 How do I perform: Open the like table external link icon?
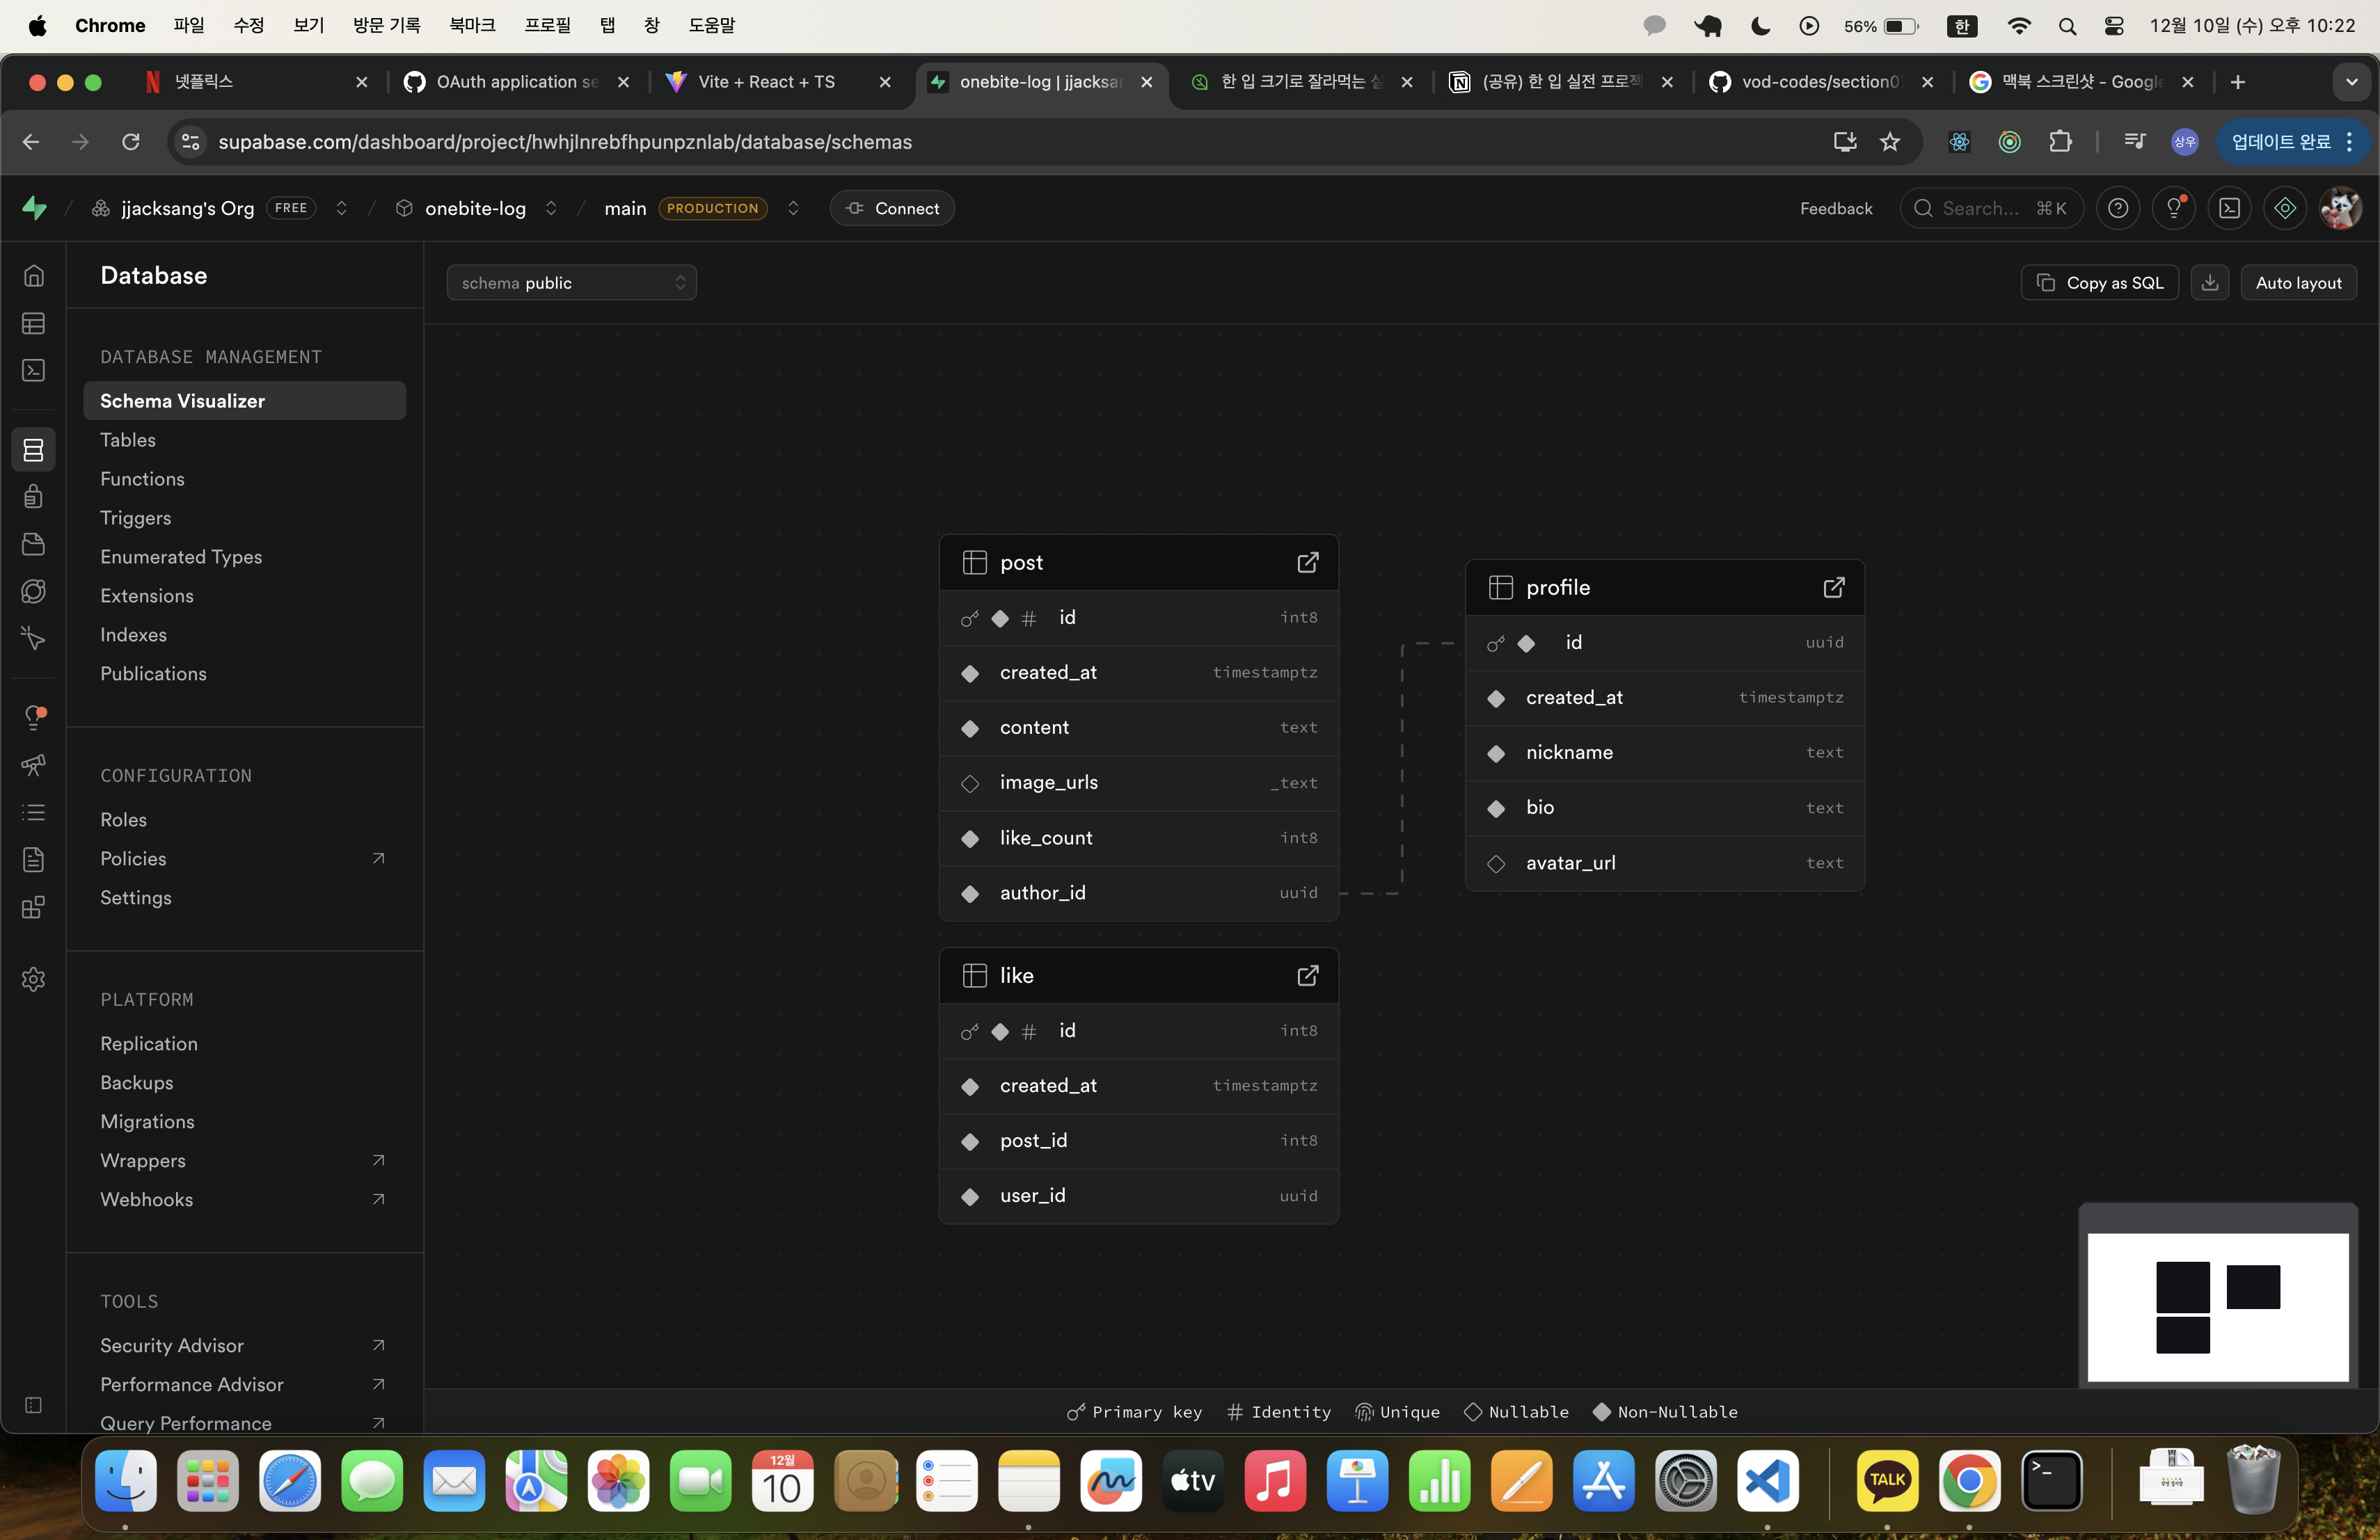click(x=1307, y=975)
